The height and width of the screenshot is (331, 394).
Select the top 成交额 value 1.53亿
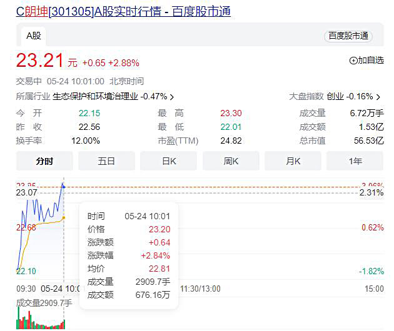pyautogui.click(x=371, y=127)
